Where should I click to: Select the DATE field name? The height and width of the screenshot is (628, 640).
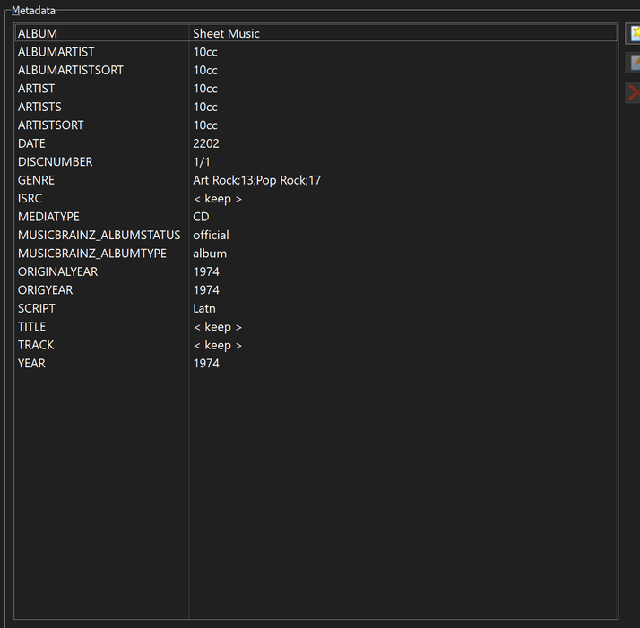pos(31,143)
